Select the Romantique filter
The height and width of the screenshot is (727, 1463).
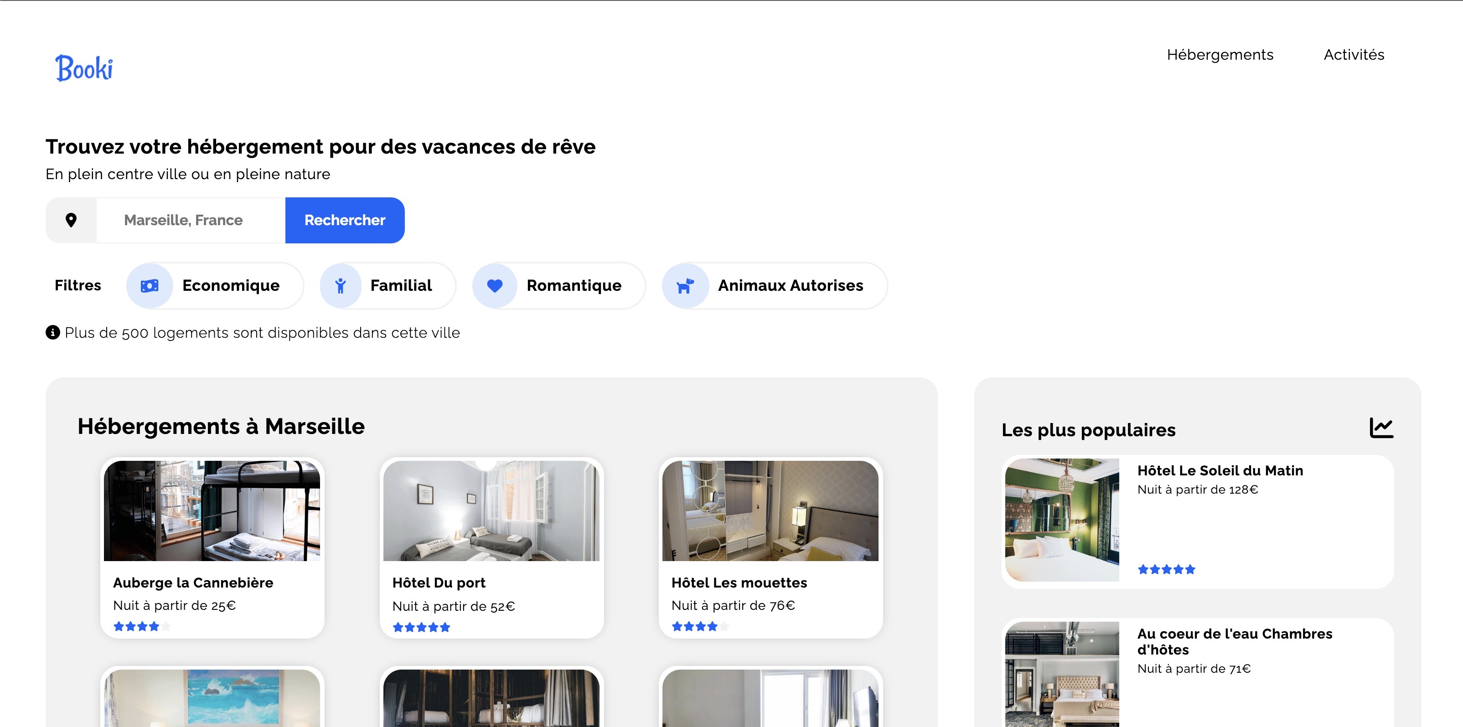pos(559,286)
